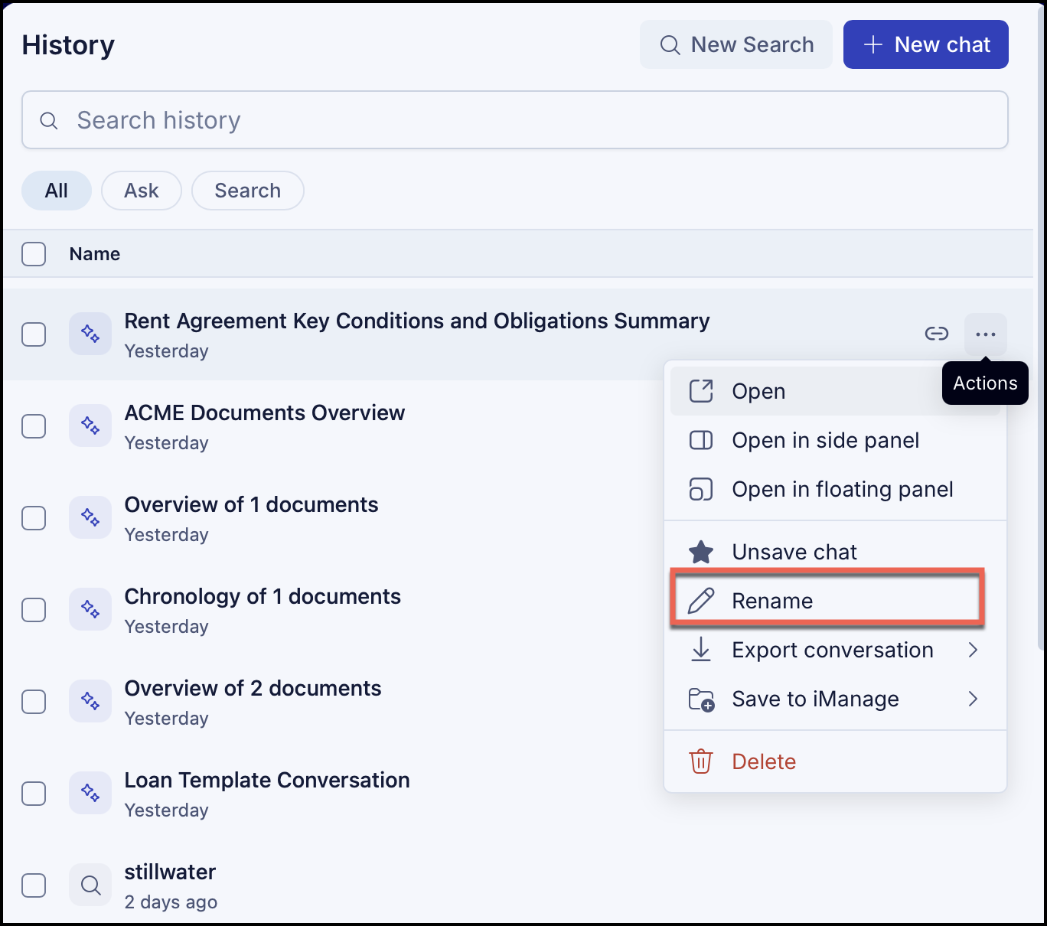The width and height of the screenshot is (1047, 926).
Task: Tick checkbox for Overview of 1 documents
Action: click(x=34, y=518)
